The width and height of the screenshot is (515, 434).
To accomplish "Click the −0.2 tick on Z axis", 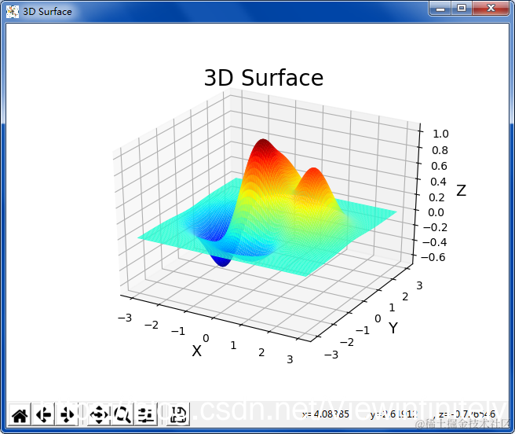I will (x=435, y=227).
